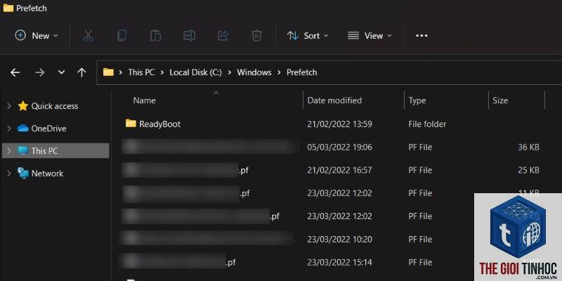562x281 pixels.
Task: Expand This PC tree node
Action: 9,151
